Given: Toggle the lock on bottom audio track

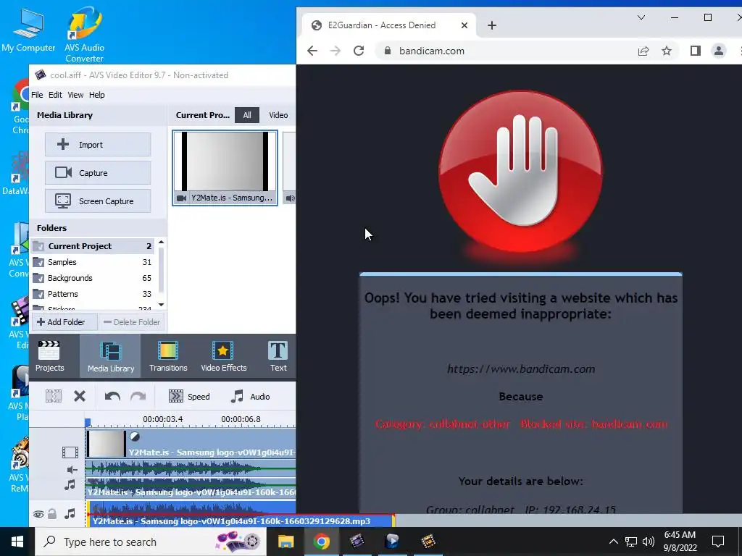Looking at the screenshot, I should tap(52, 514).
